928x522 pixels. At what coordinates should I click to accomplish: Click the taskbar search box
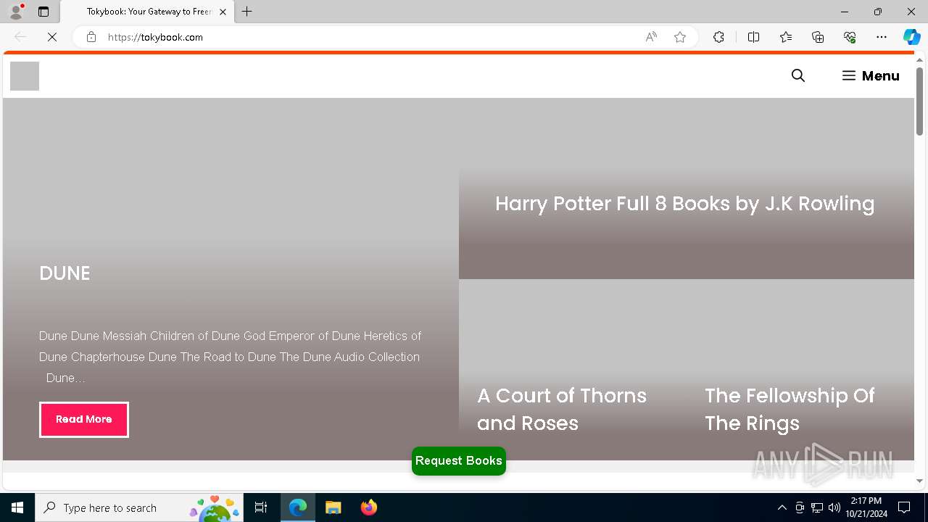(x=139, y=507)
